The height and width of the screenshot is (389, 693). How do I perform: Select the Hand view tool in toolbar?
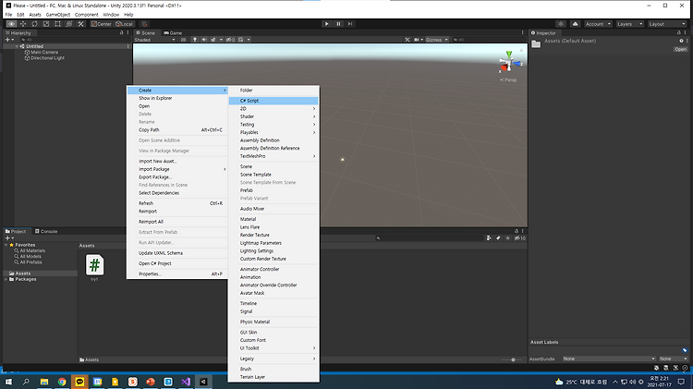(x=11, y=24)
